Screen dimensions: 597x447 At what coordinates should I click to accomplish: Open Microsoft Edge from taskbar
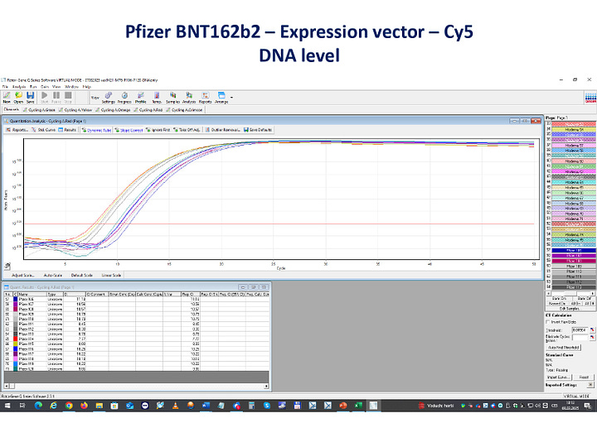click(x=38, y=406)
